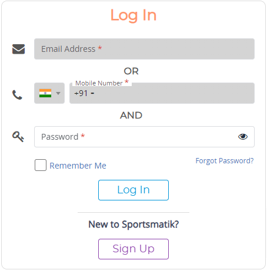Viewport: 267px width, 270px height.
Task: Click the Remember Me label text
Action: tap(78, 166)
